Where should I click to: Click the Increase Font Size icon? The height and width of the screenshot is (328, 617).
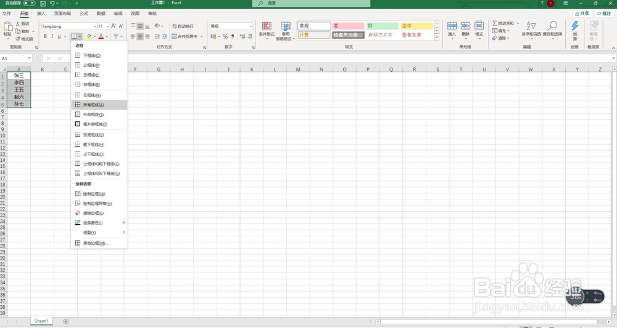tap(114, 26)
